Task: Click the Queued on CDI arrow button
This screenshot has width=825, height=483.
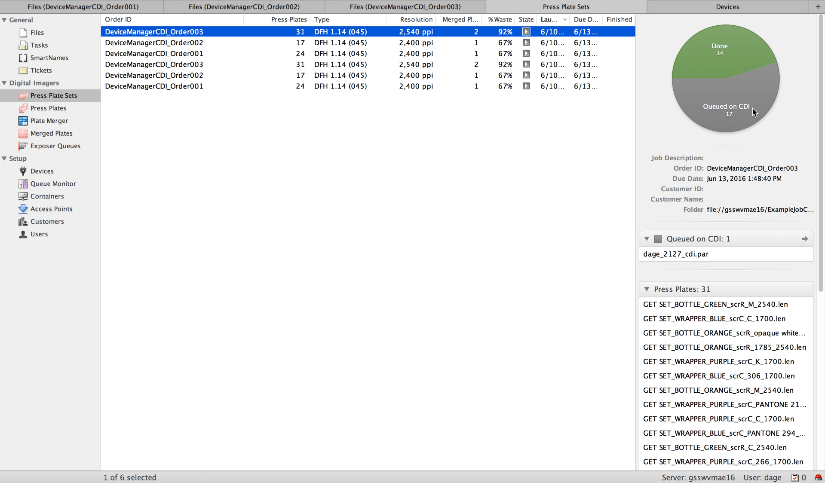Action: click(x=805, y=239)
